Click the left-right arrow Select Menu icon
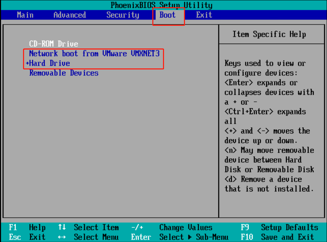This screenshot has width=327, height=242. pos(62,237)
